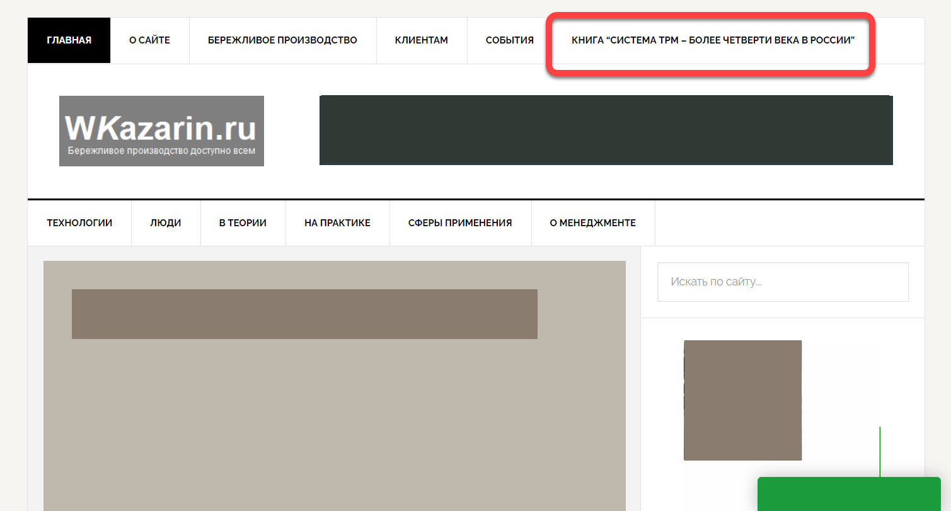Open the ГЛАВНАЯ menu item
Screen dimensions: 951x511
[68, 40]
